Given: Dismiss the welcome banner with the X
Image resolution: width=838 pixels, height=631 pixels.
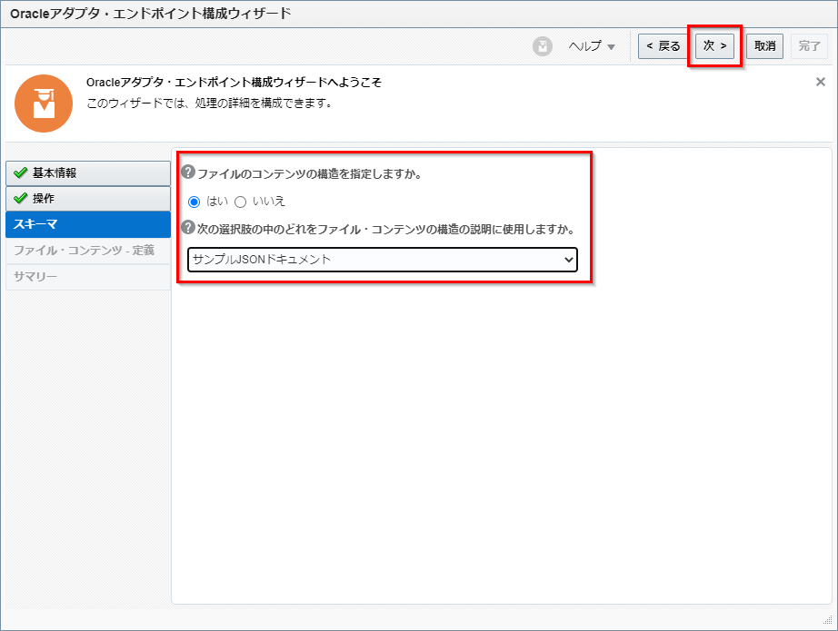Looking at the screenshot, I should coord(820,82).
